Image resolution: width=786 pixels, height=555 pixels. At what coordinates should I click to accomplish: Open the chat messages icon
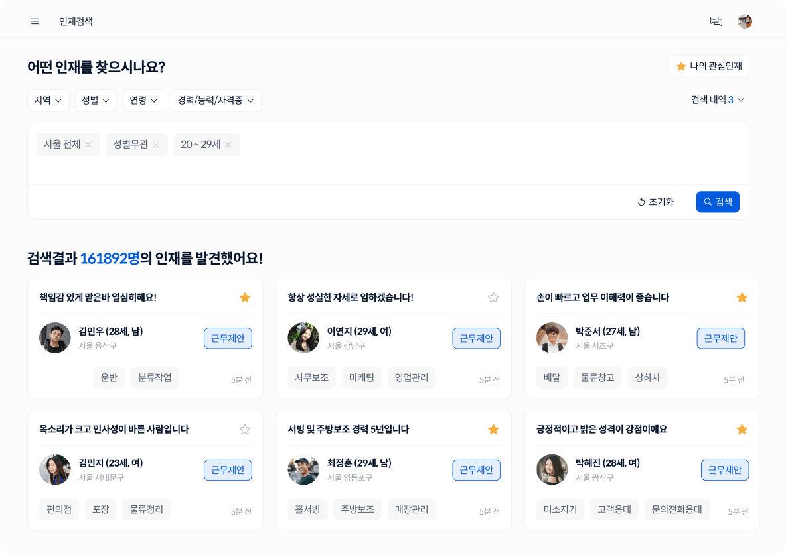pos(716,21)
